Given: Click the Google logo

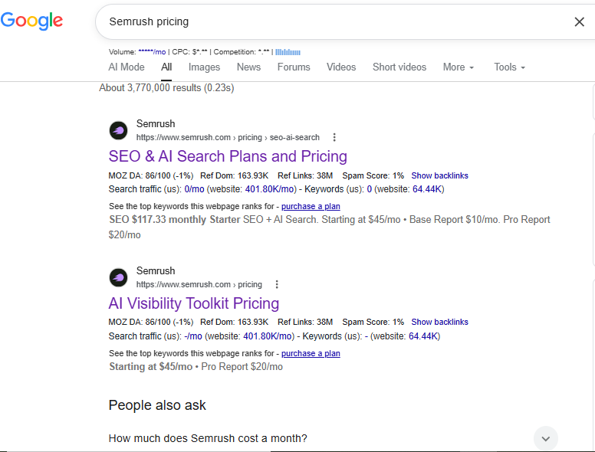Looking at the screenshot, I should pos(31,21).
